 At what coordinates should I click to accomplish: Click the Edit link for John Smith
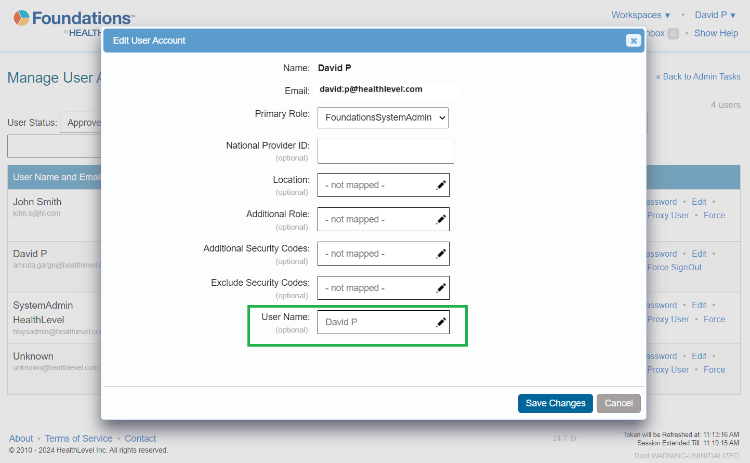point(699,202)
